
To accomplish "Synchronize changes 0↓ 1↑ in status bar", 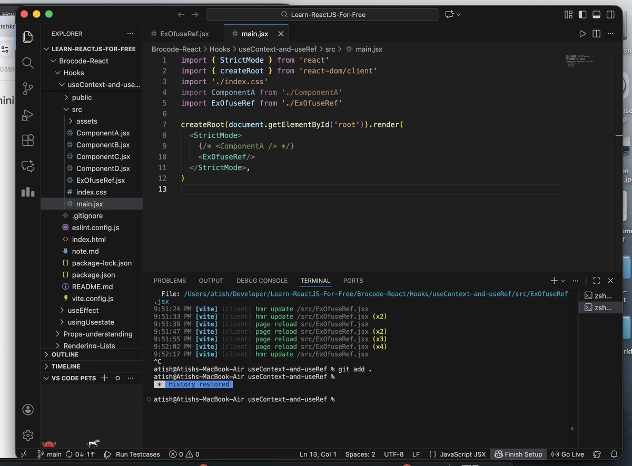I will 81,454.
